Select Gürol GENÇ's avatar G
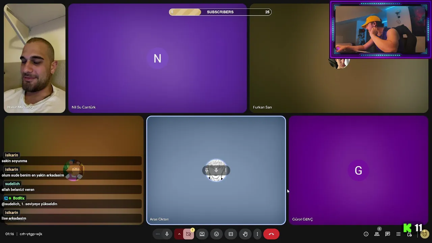The width and height of the screenshot is (432, 243). [358, 170]
